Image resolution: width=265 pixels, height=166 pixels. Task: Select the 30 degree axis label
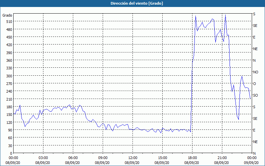[10, 145]
